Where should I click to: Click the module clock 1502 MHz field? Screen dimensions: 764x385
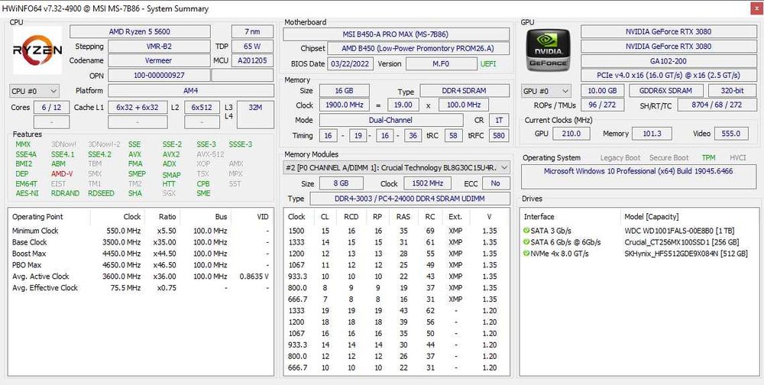pyautogui.click(x=427, y=183)
